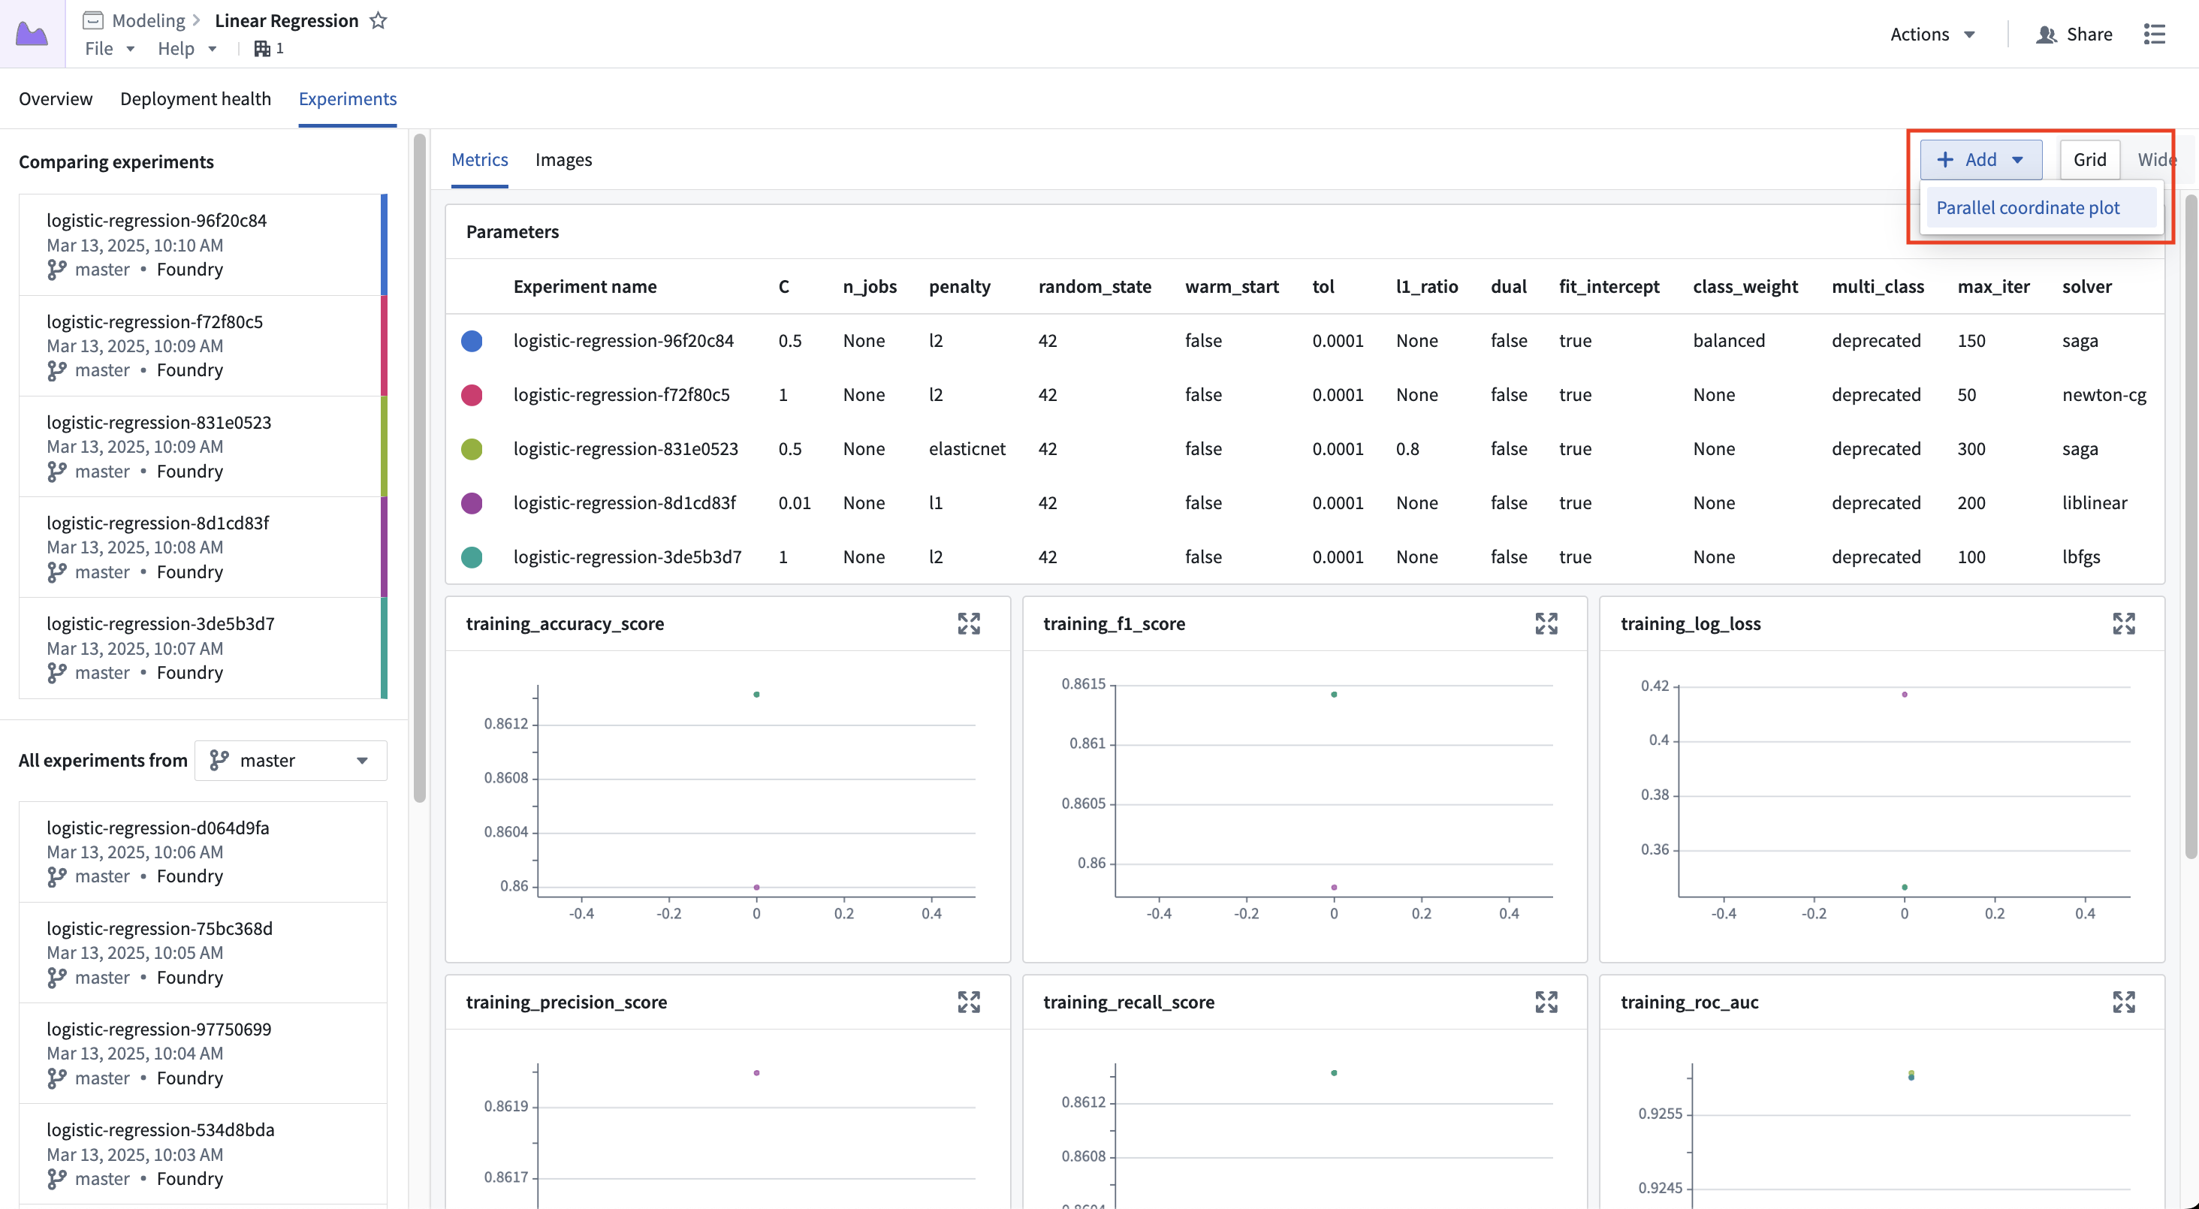Click branch icon under logistic-regression-831e0523
This screenshot has width=2199, height=1209.
(x=56, y=472)
